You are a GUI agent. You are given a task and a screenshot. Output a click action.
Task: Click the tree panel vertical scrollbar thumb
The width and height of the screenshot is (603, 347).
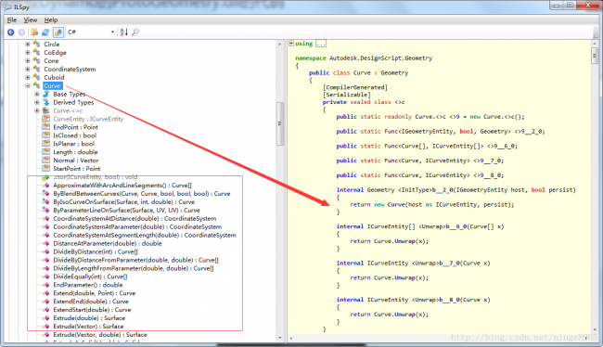[280, 124]
